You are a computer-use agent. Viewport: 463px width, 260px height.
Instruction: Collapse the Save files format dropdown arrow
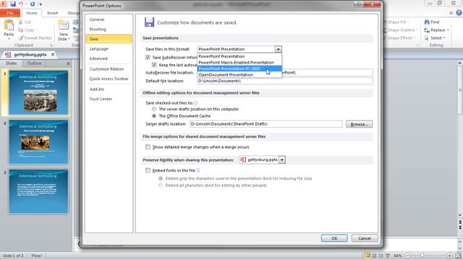(278, 49)
